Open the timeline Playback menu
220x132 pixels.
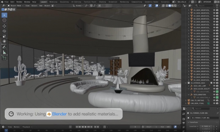(x=27, y=127)
